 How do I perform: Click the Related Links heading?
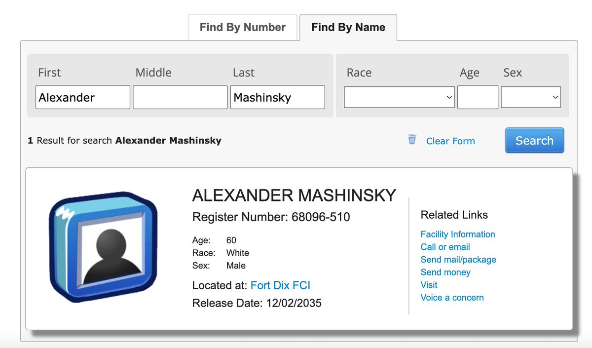[454, 215]
